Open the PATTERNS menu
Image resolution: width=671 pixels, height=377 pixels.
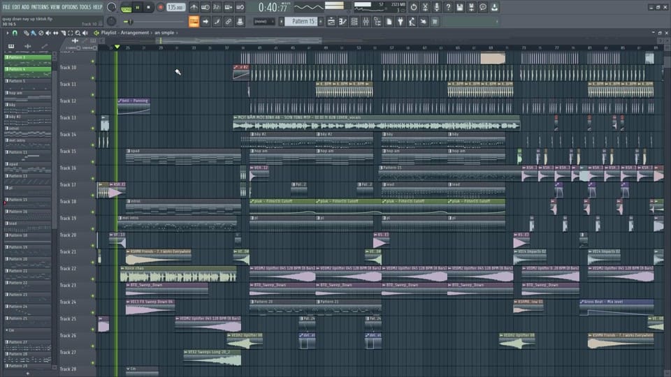[40, 7]
